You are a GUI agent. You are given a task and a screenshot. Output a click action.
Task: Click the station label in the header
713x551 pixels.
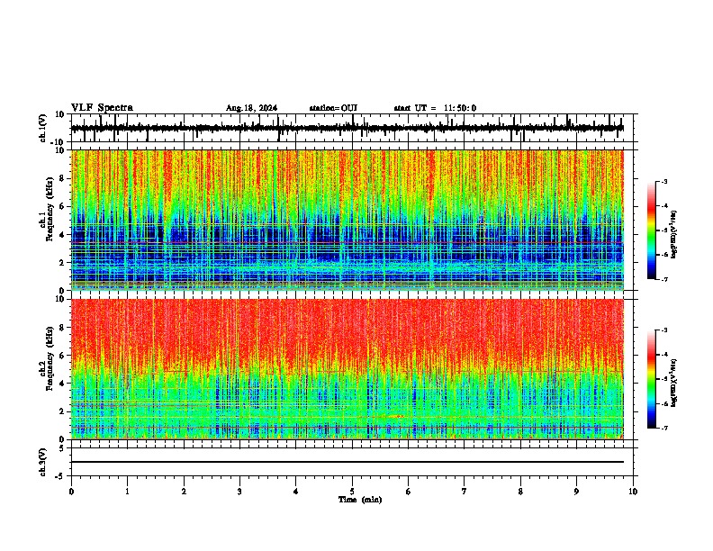click(x=333, y=108)
